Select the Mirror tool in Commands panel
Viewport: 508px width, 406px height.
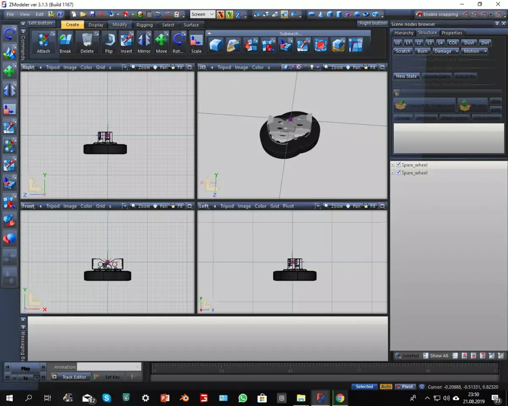(x=144, y=43)
